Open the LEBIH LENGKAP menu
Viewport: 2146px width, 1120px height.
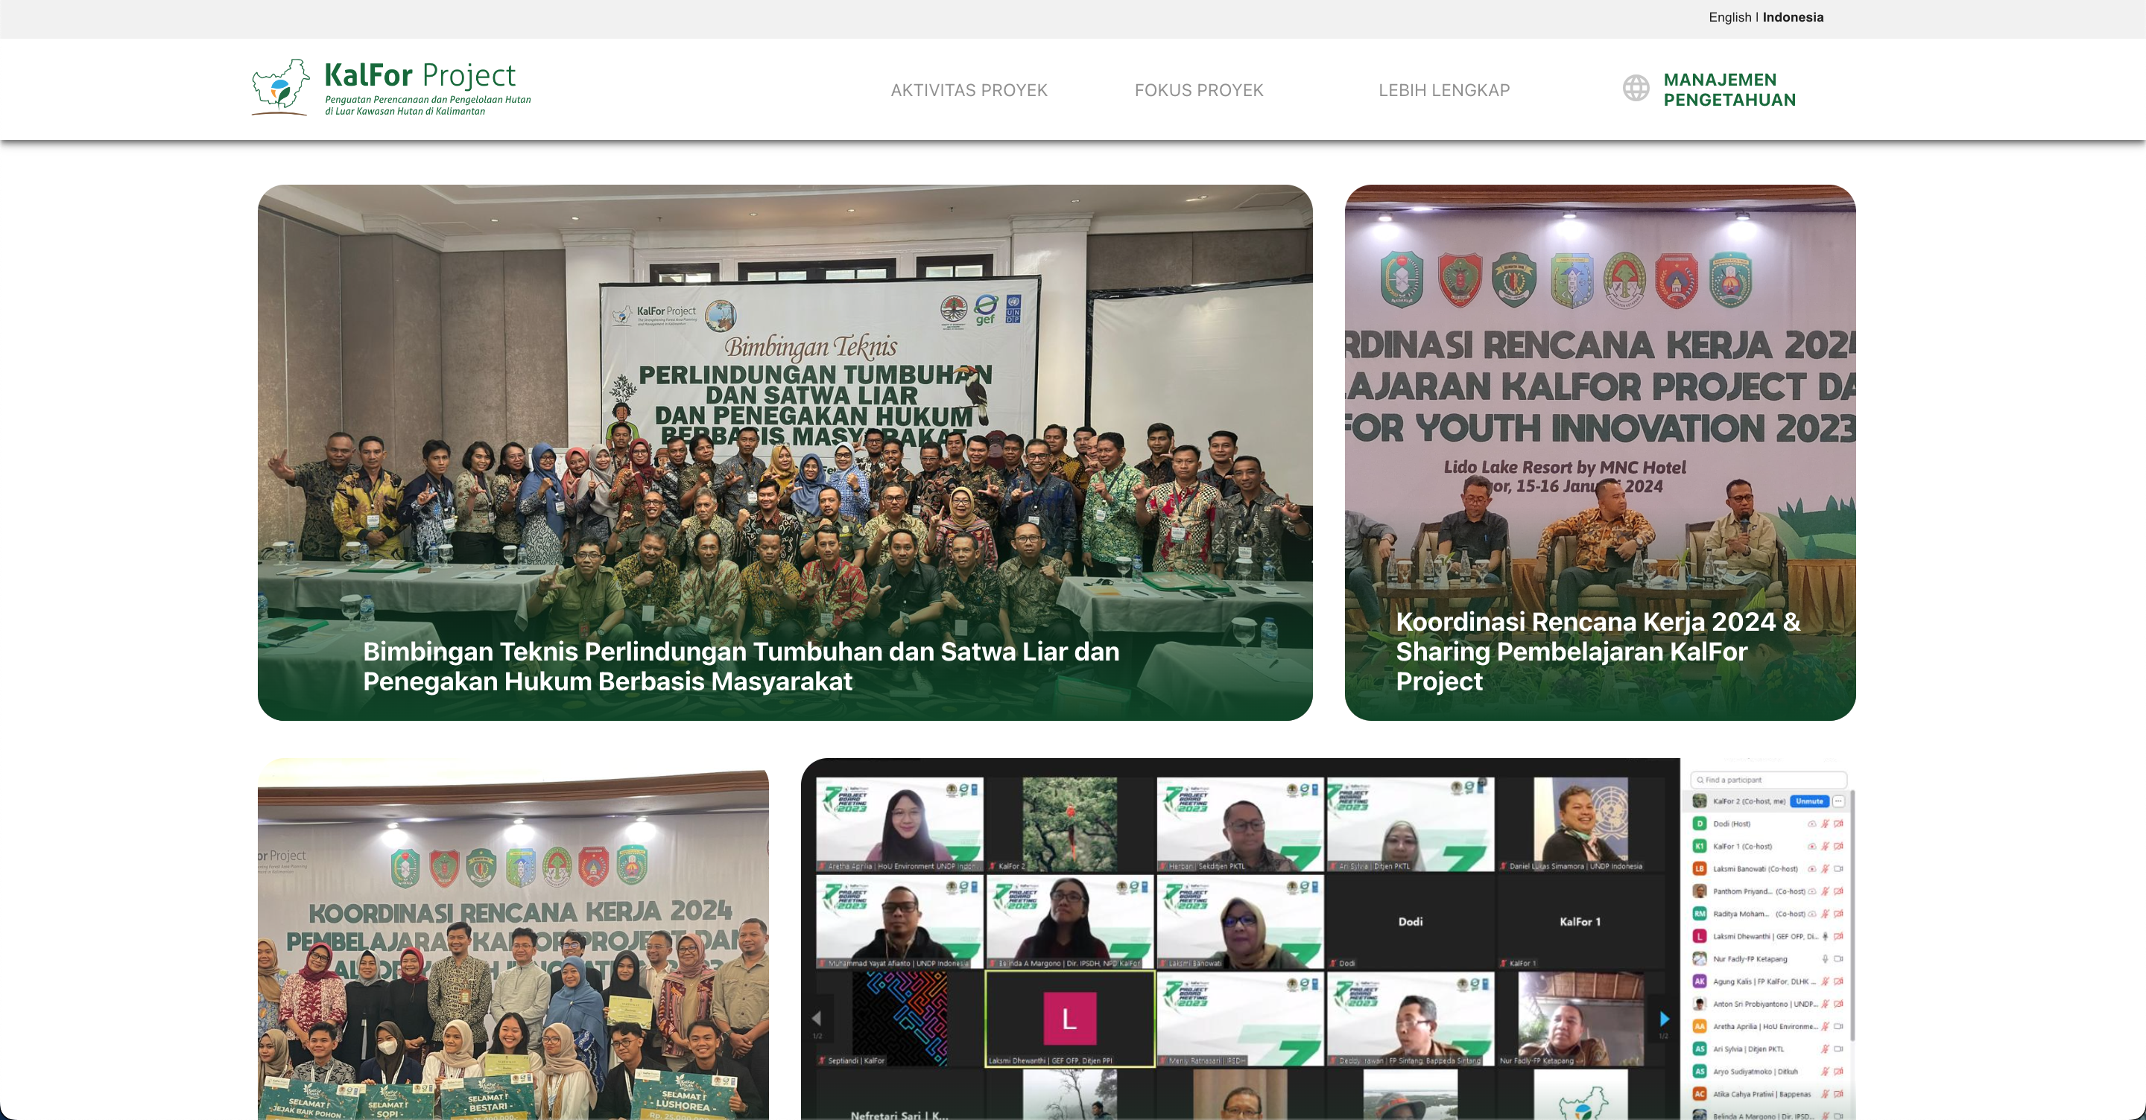1444,90
